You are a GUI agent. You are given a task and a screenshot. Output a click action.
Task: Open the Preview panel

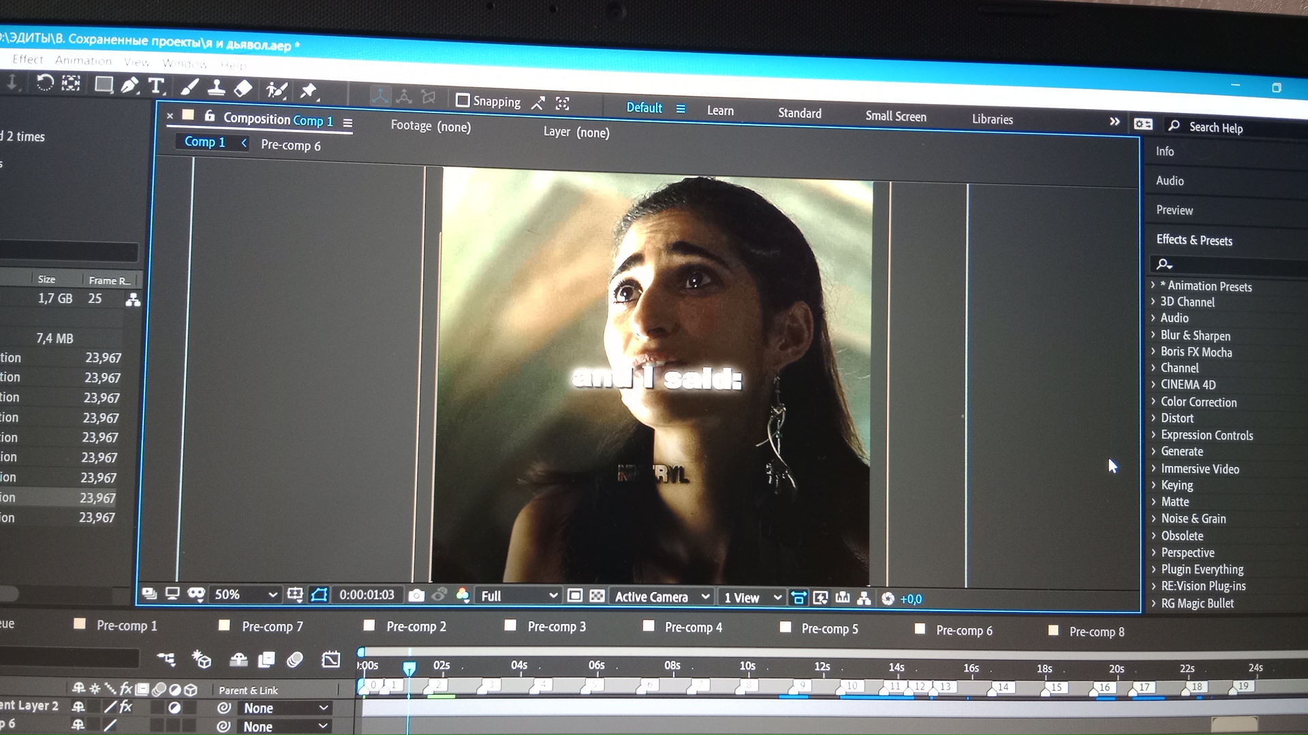tap(1174, 210)
